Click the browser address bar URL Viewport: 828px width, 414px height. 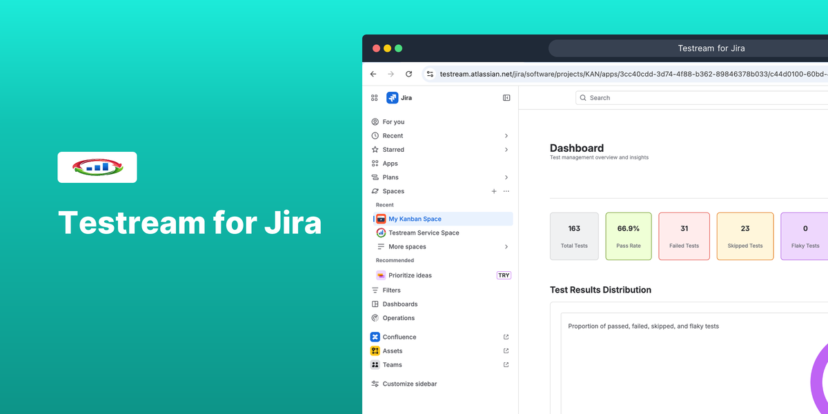coord(633,74)
